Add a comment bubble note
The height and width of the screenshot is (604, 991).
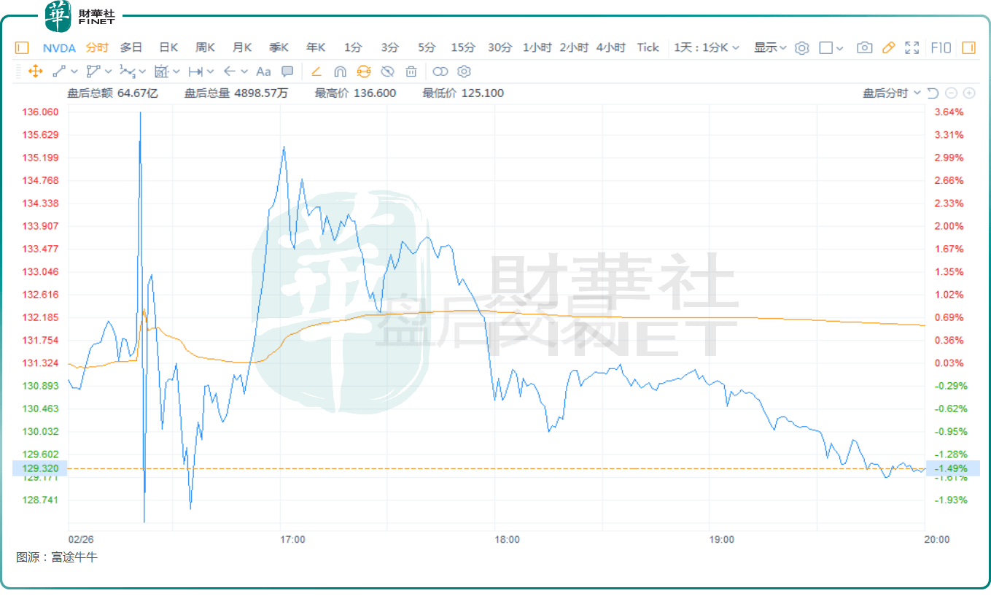click(x=287, y=71)
